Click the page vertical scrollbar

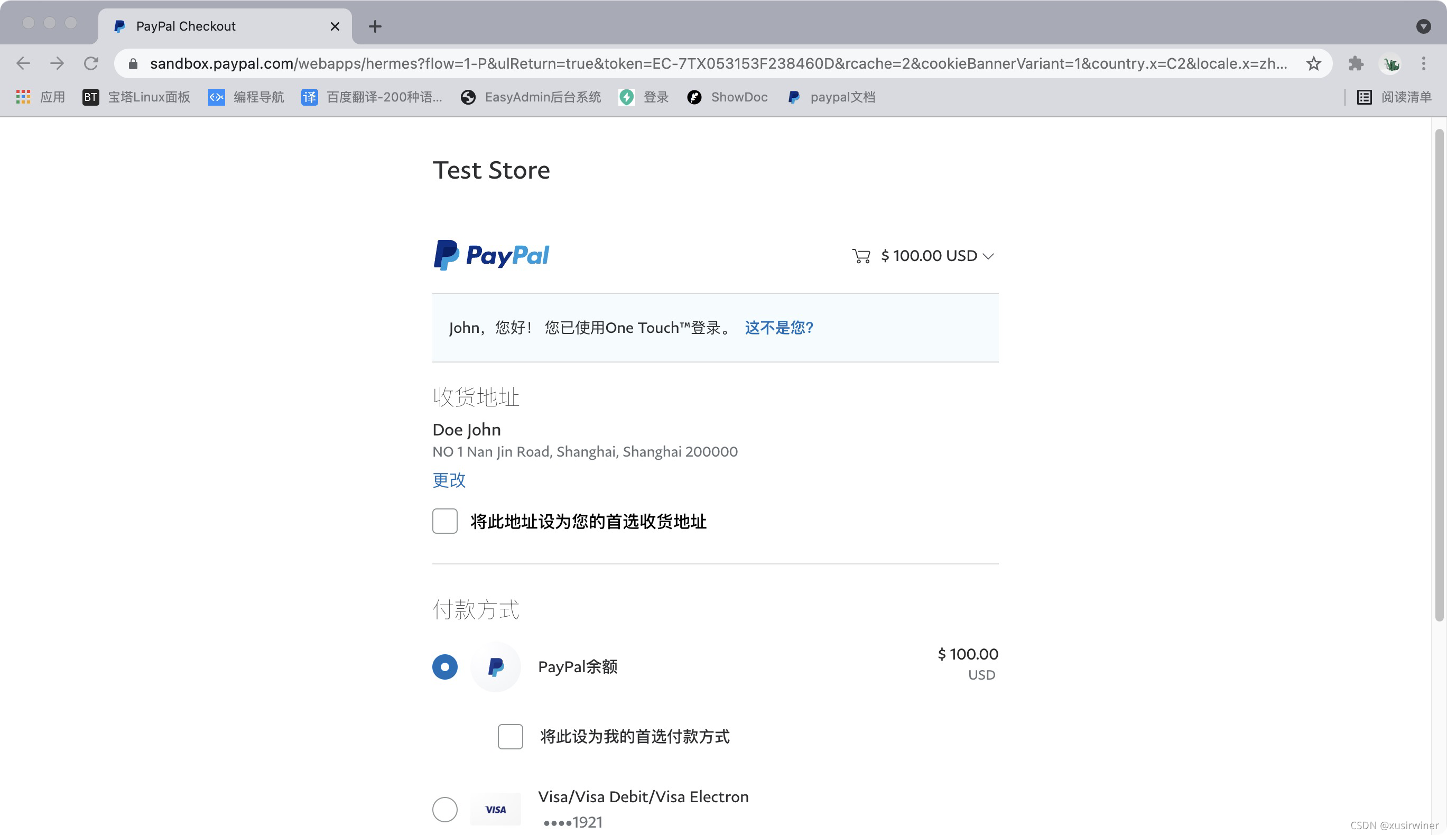coord(1439,376)
